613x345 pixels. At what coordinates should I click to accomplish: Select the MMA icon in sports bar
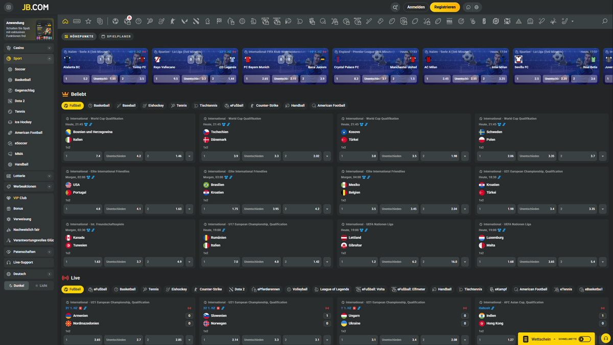[x=450, y=21]
